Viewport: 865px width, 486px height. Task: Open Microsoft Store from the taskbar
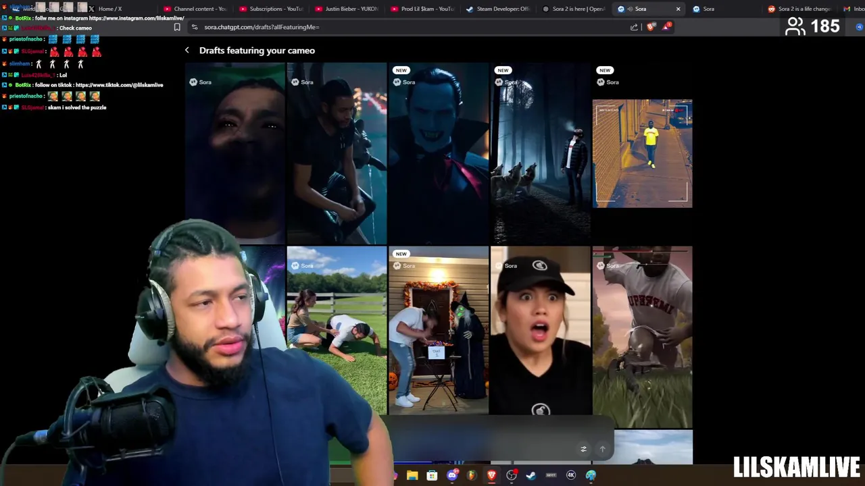[x=432, y=475]
